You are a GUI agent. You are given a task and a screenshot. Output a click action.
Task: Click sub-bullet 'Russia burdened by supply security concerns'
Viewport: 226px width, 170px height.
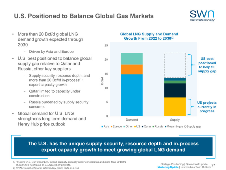[x=59, y=104]
